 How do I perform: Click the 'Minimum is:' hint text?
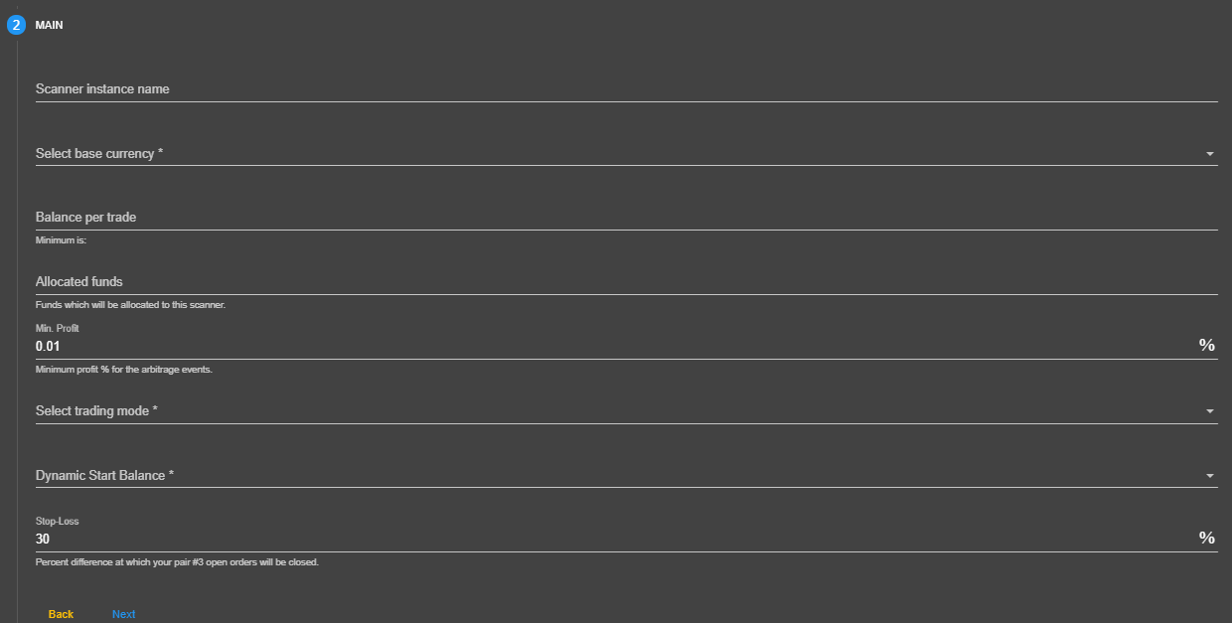[x=62, y=240]
